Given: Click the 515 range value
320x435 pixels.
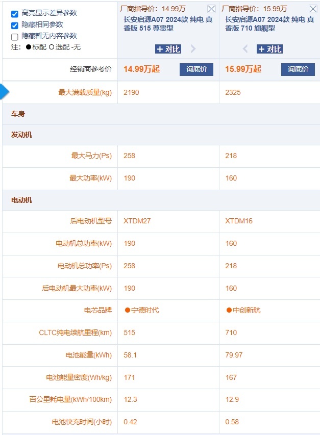Looking at the screenshot, I should [129, 332].
